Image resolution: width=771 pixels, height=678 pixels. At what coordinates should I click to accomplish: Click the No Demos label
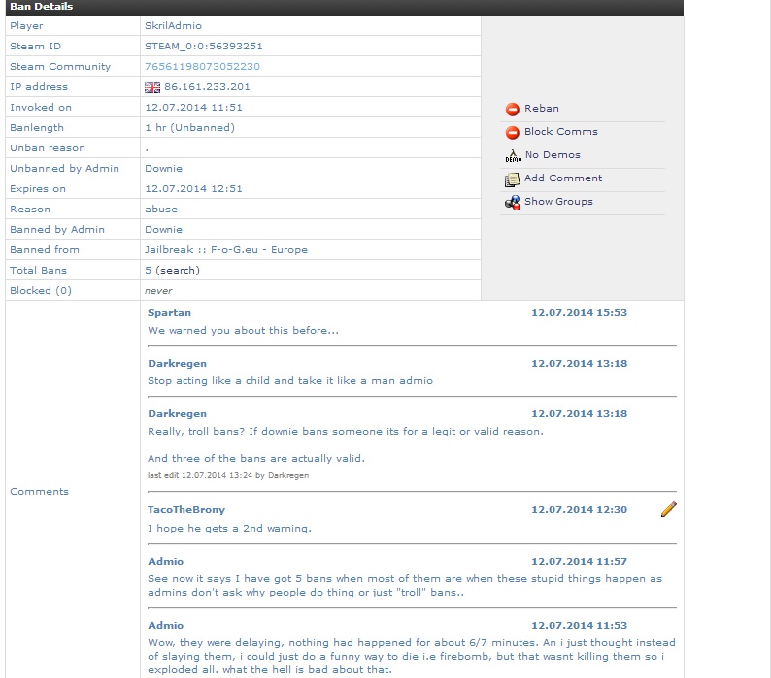553,155
